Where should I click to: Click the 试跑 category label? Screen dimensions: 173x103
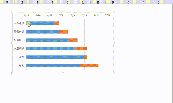coord(22,57)
